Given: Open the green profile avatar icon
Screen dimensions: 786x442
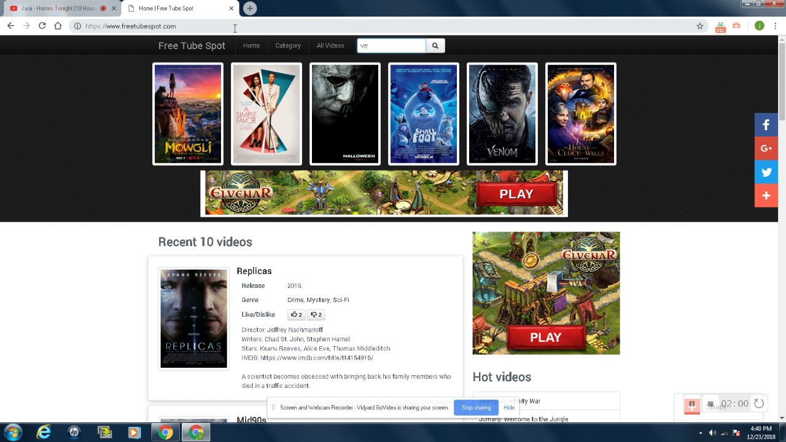Looking at the screenshot, I should [760, 26].
